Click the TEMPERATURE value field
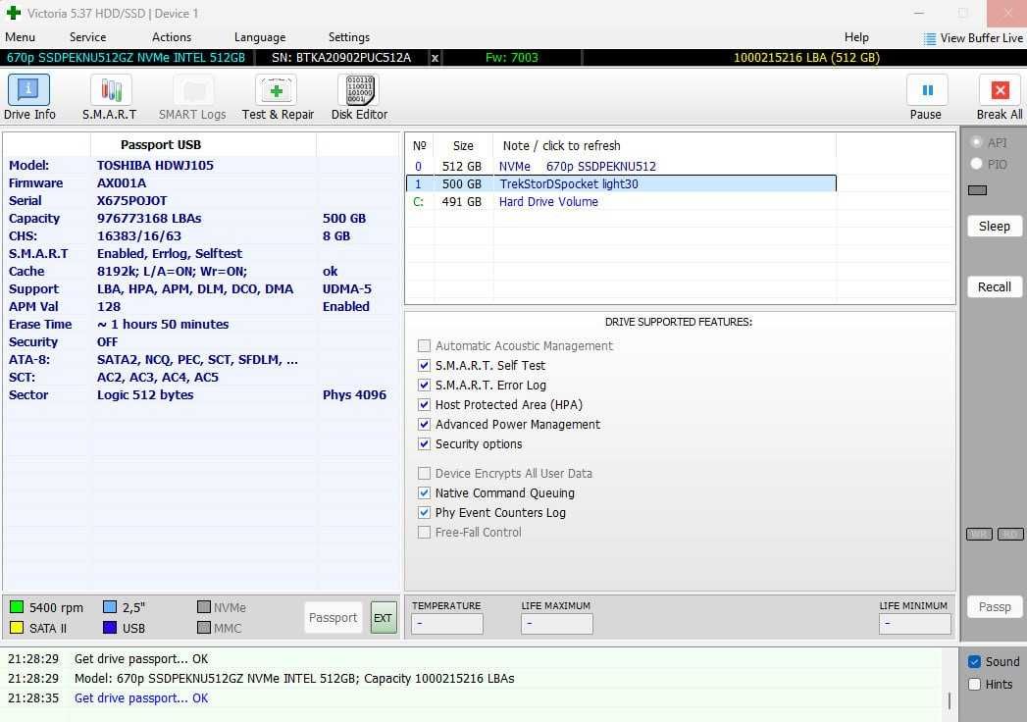Screen dimensions: 1027x722 tap(446, 624)
